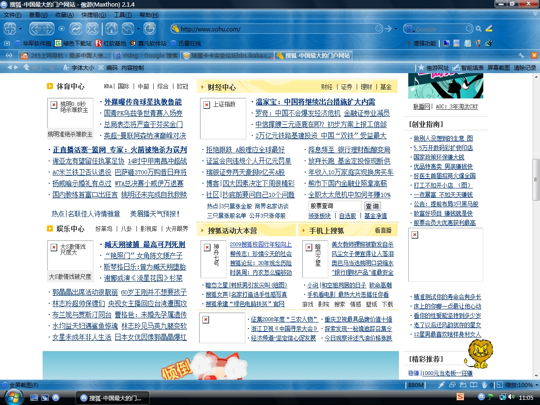Open the address bar dropdown circle
The width and height of the screenshot is (540, 405).
pyautogui.click(x=378, y=29)
